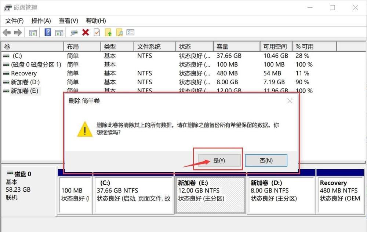Sort by the 状态 column header

click(195, 47)
